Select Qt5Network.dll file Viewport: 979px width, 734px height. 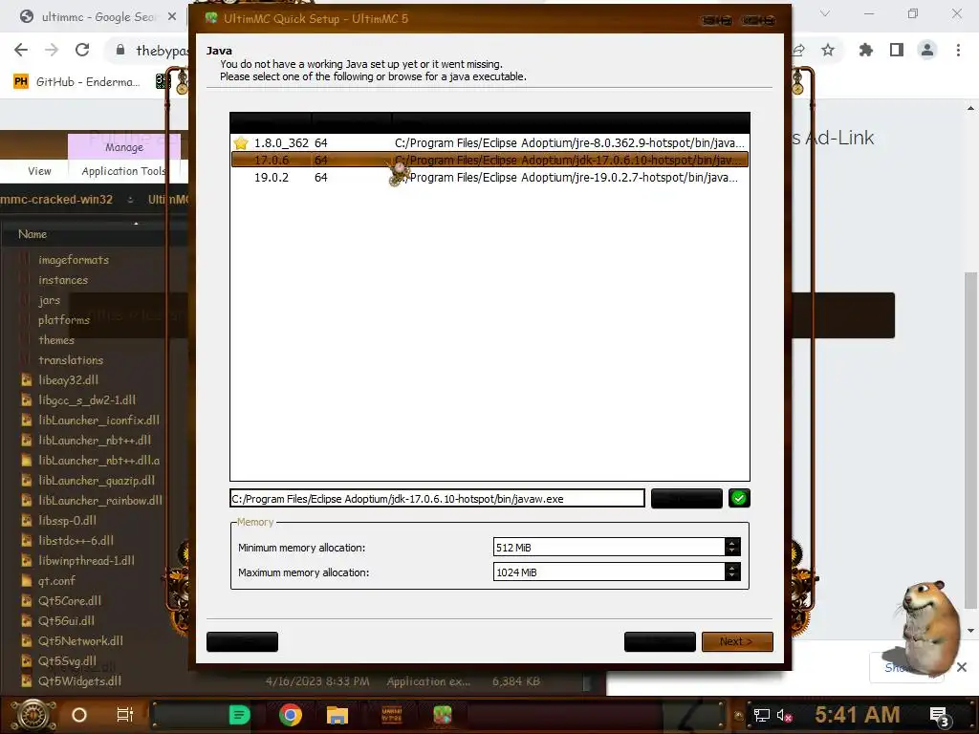pyautogui.click(x=80, y=641)
